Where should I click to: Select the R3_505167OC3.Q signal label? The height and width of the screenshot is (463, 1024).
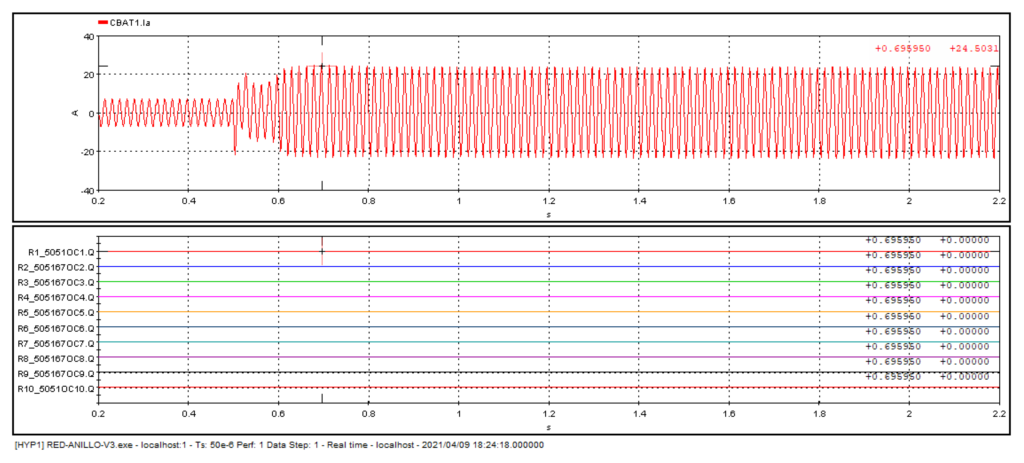pyautogui.click(x=56, y=283)
